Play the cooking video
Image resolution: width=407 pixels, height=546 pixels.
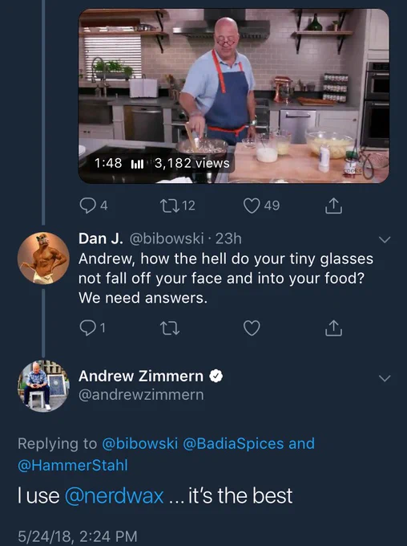234,96
